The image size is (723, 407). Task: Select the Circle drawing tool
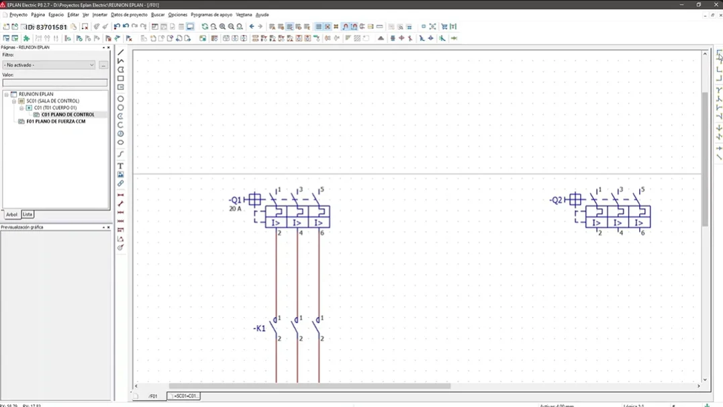(x=121, y=99)
